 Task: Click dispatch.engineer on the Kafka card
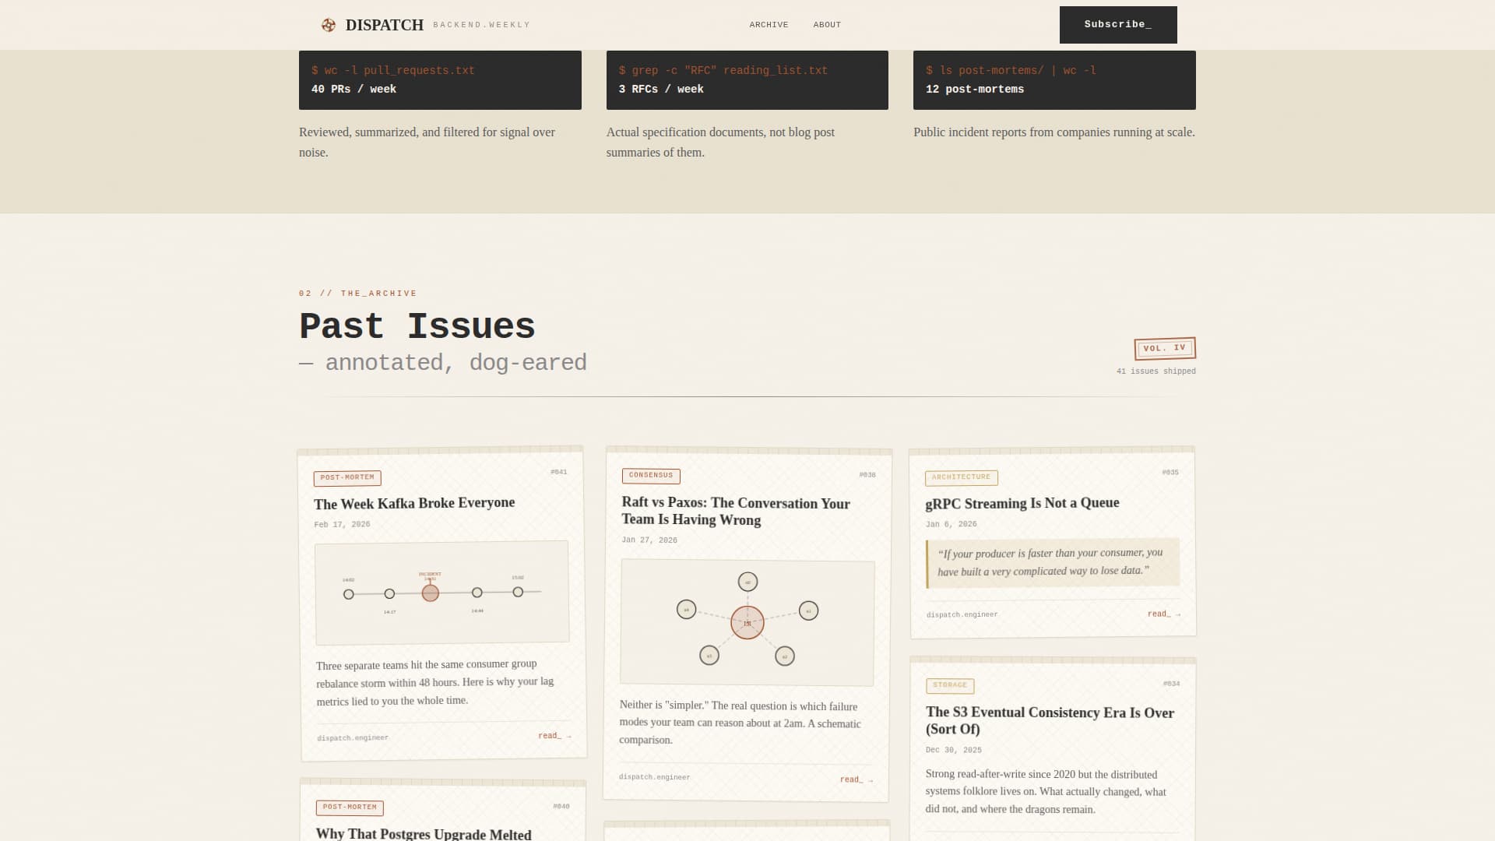tap(353, 738)
